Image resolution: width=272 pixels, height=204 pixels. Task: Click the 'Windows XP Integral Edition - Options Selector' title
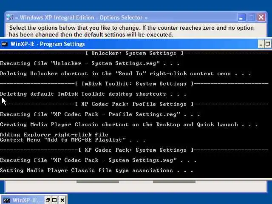click(x=81, y=17)
